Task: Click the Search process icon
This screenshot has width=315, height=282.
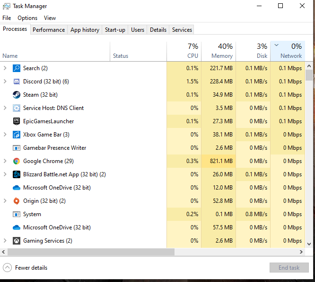Action: point(17,68)
